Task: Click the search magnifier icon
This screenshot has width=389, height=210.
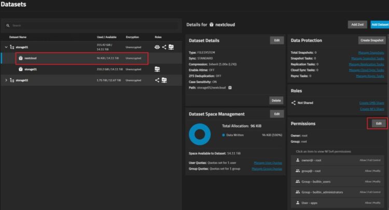Action: tap(8, 25)
